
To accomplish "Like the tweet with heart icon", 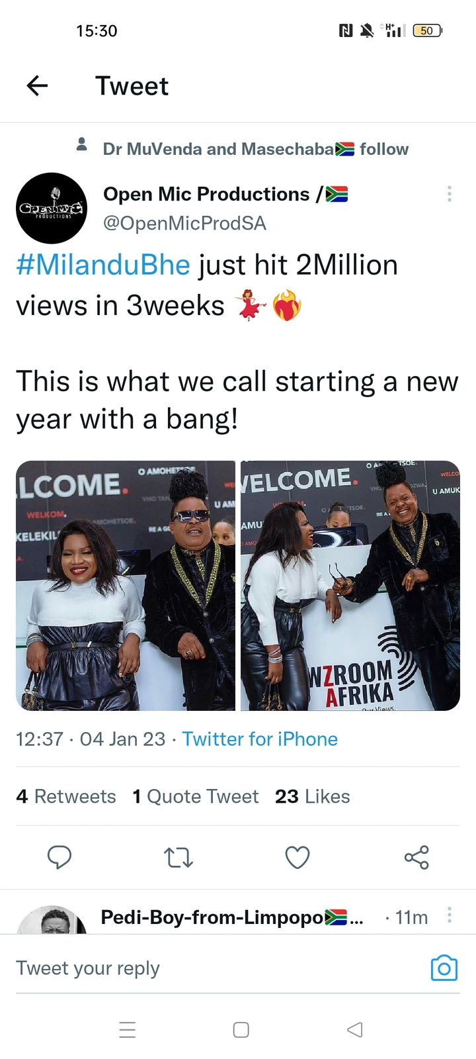I will [x=297, y=858].
